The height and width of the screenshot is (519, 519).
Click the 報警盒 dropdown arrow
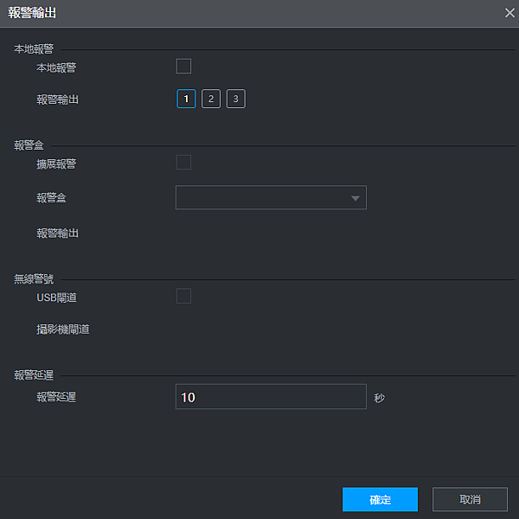tap(356, 198)
